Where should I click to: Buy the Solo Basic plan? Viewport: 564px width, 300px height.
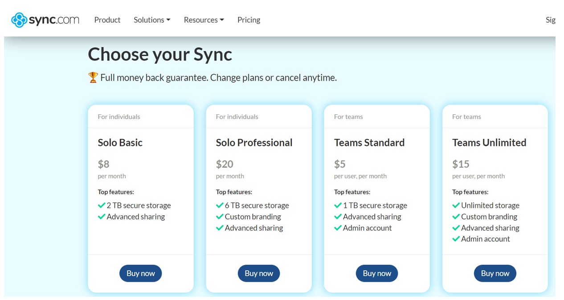pos(140,273)
